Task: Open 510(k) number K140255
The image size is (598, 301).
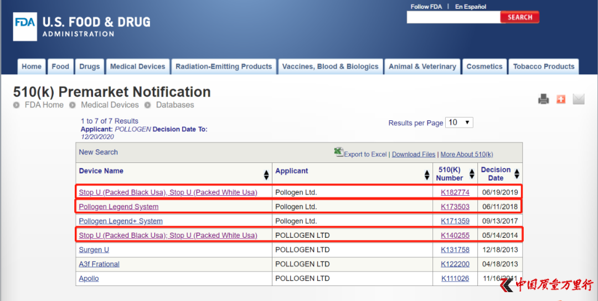Action: point(455,235)
